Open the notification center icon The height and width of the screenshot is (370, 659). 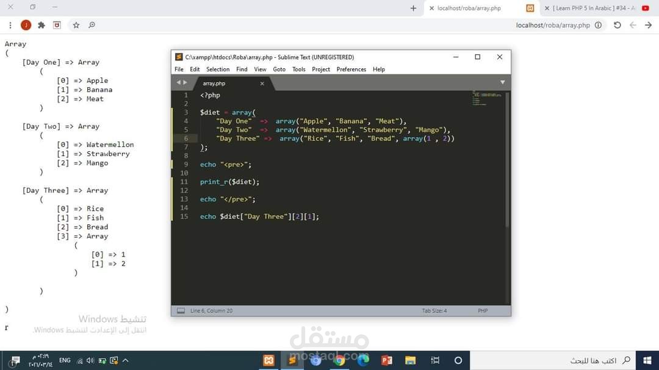coord(15,360)
